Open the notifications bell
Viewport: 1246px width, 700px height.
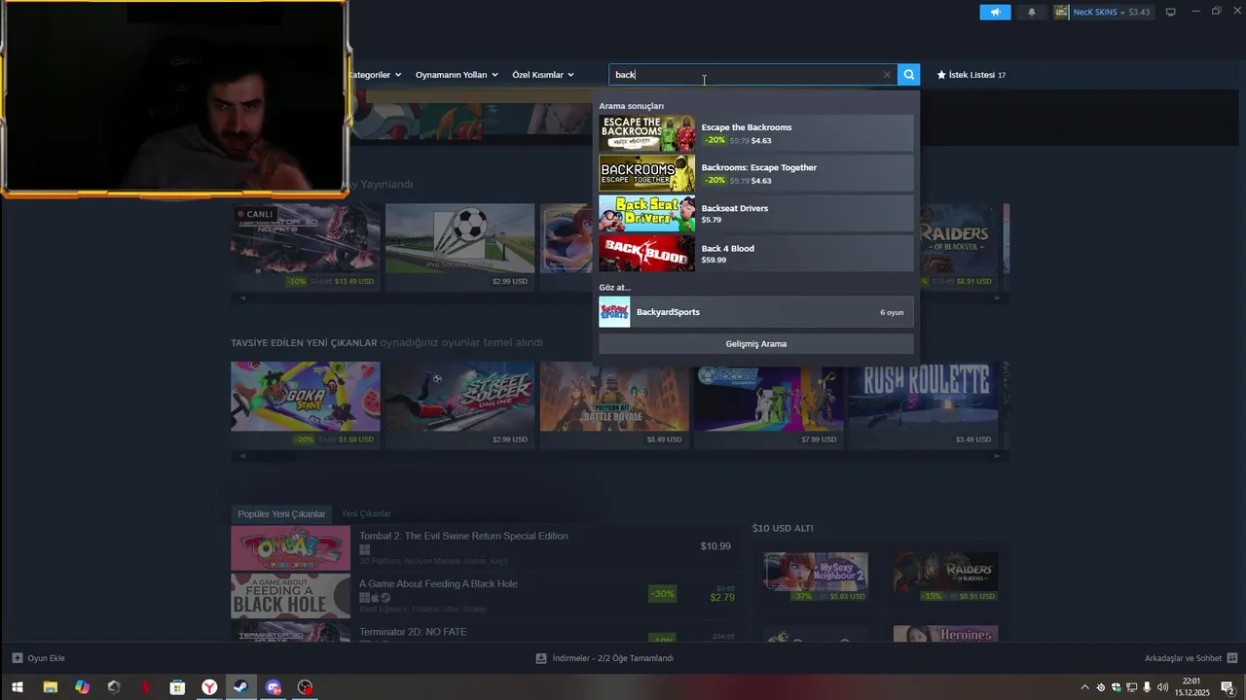coord(1032,12)
